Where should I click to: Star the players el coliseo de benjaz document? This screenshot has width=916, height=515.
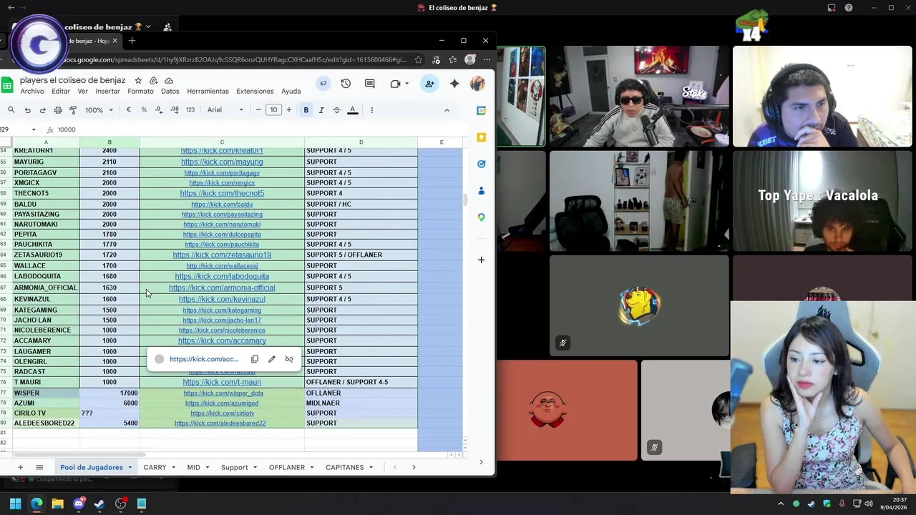[x=138, y=81]
